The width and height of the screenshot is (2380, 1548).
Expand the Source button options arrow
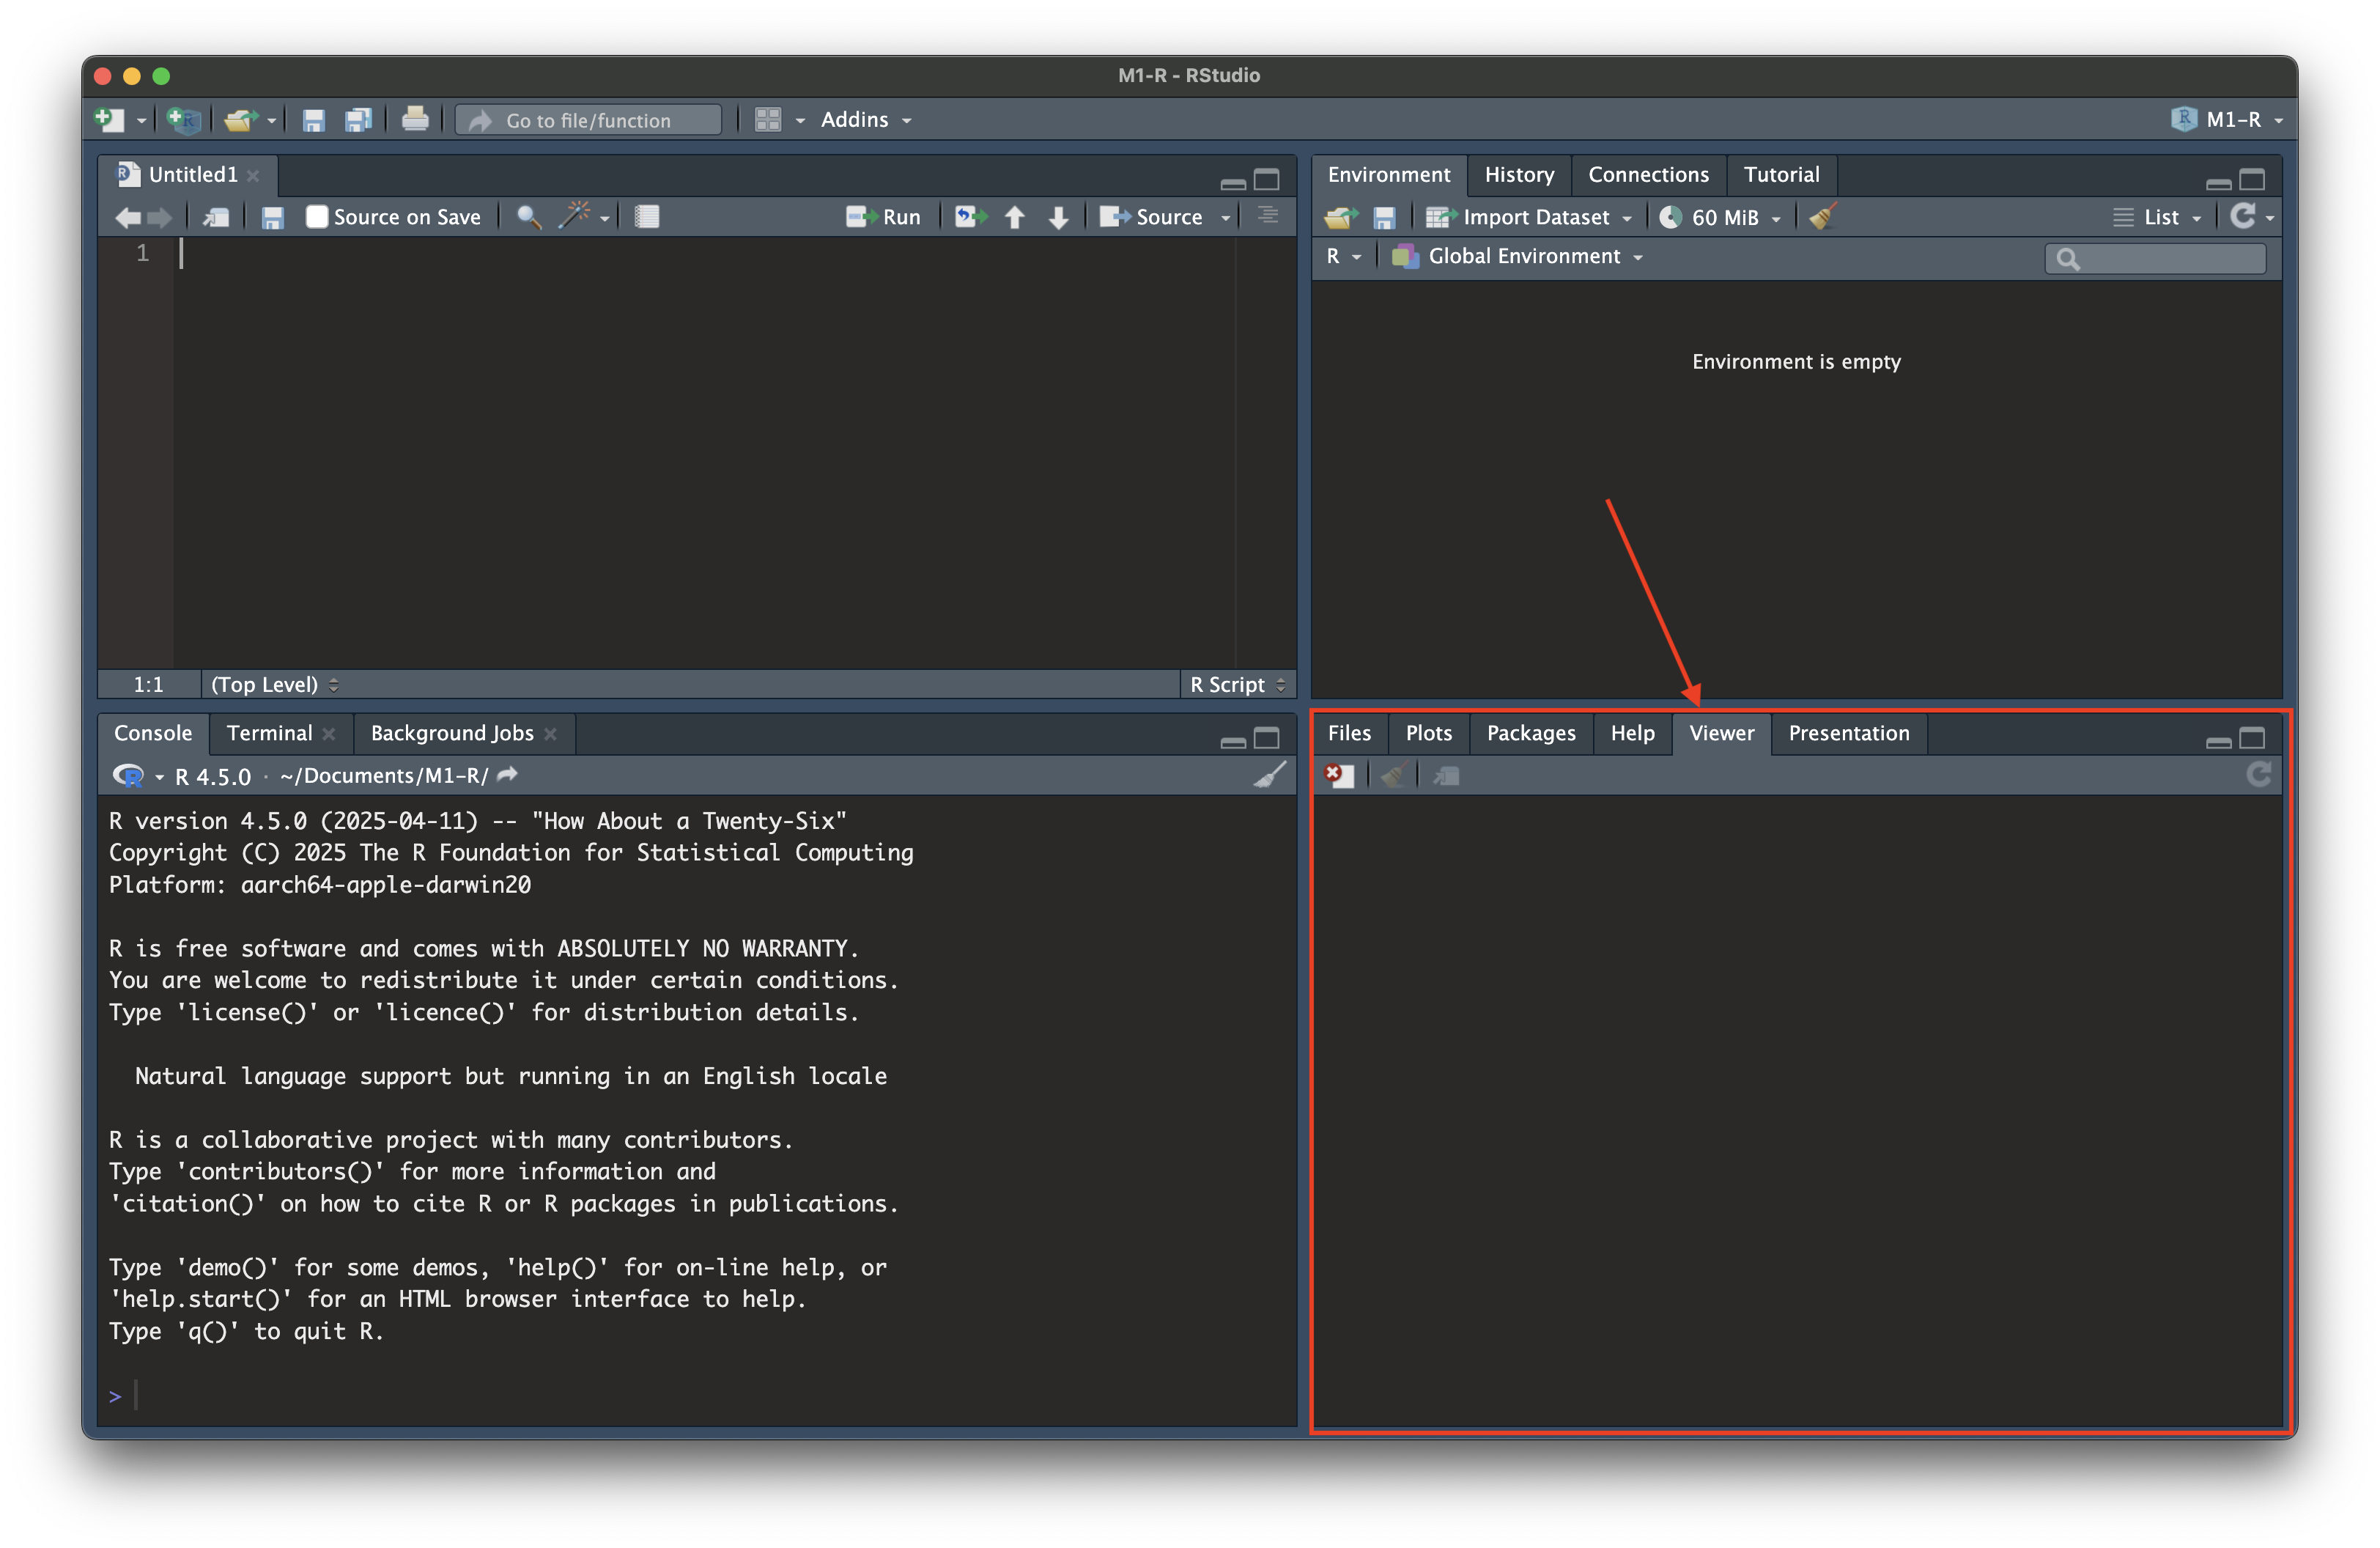point(1226,218)
